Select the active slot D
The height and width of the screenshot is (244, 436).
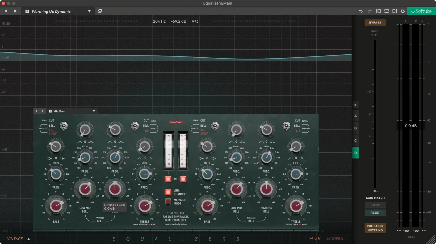click(x=355, y=153)
